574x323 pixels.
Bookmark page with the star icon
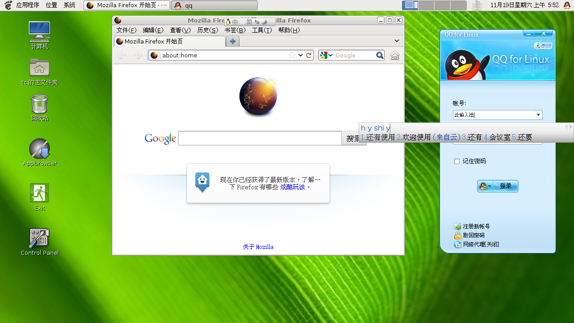pyautogui.click(x=292, y=55)
